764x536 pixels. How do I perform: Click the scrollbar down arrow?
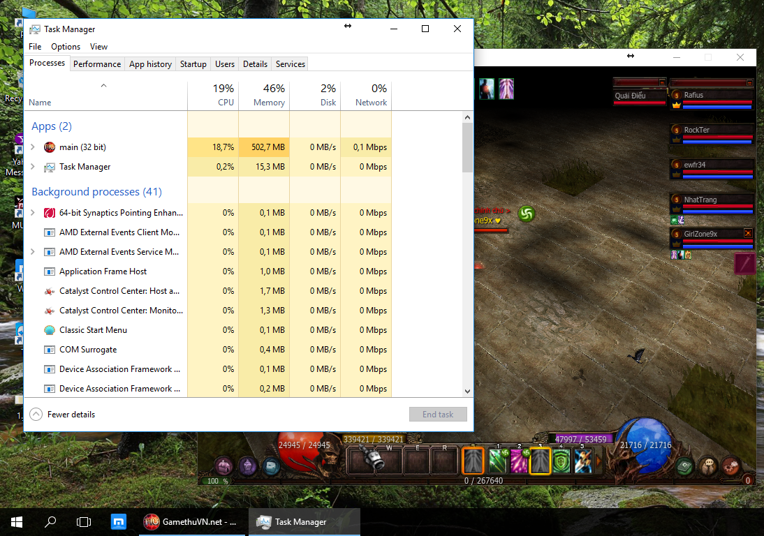467,391
